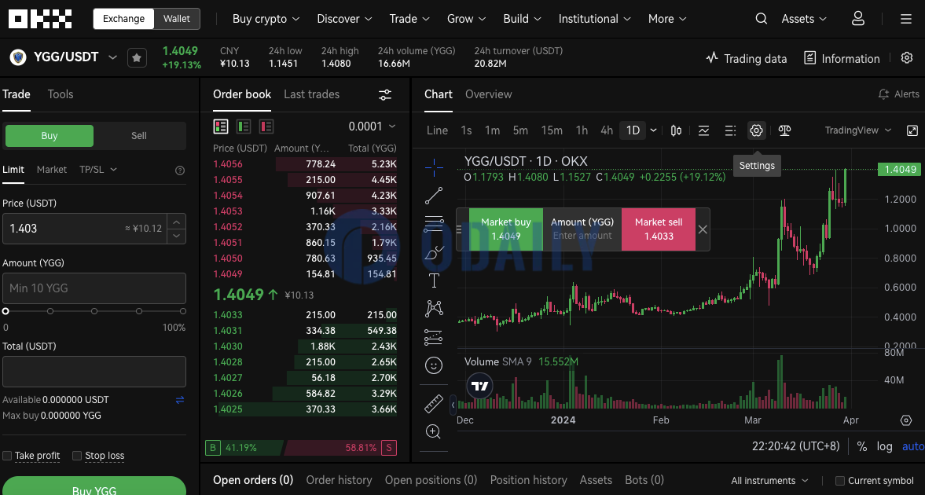Click the OKX logo
This screenshot has width=925, height=495.
tap(40, 19)
